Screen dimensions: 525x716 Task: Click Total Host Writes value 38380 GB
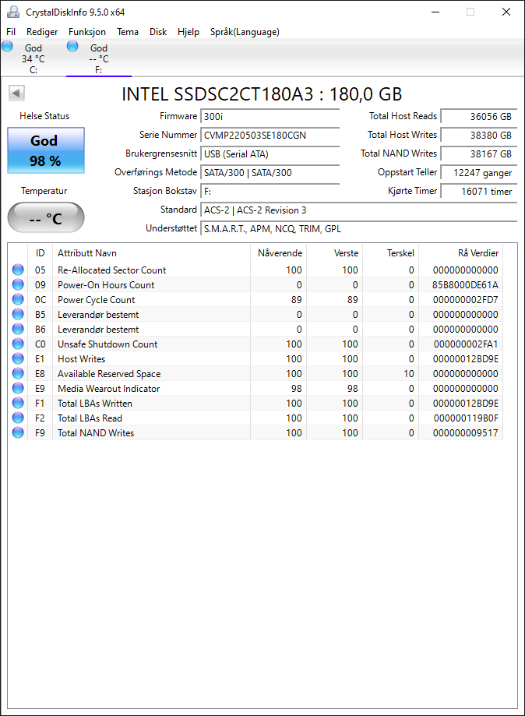pyautogui.click(x=479, y=135)
